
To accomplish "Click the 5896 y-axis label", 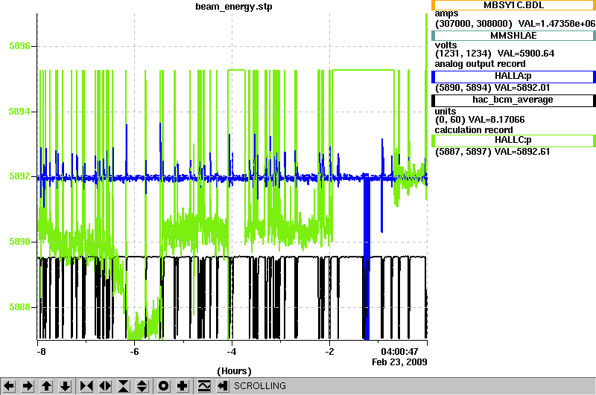I will click(19, 46).
